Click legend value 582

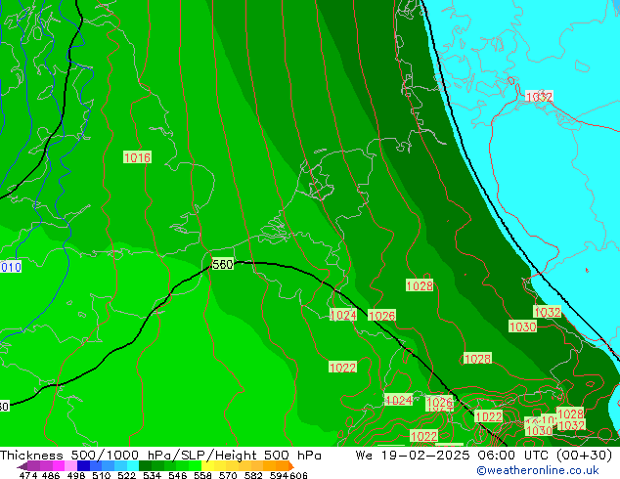click(x=253, y=475)
